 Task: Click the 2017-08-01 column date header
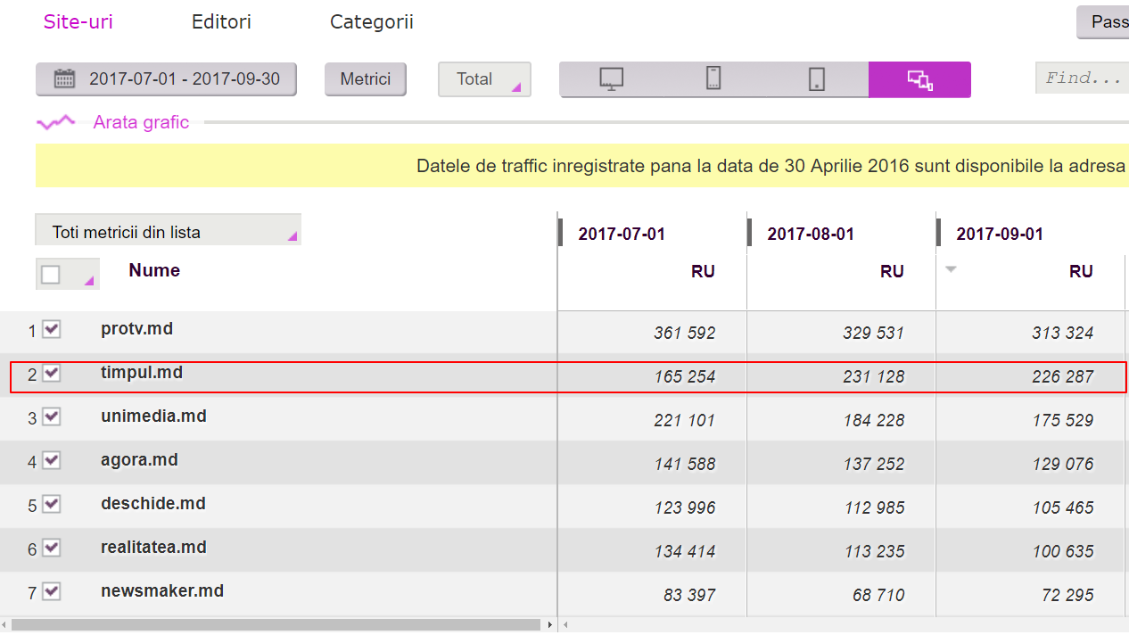(x=811, y=235)
